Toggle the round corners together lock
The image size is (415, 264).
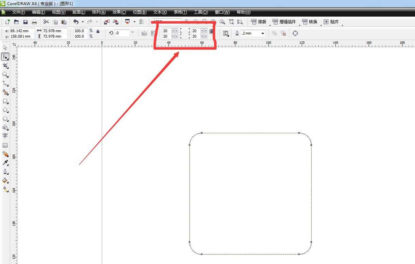(x=211, y=31)
